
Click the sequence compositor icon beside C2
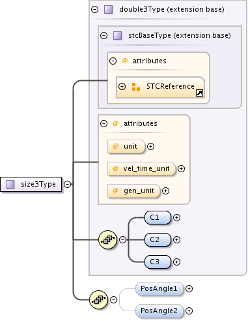107,239
